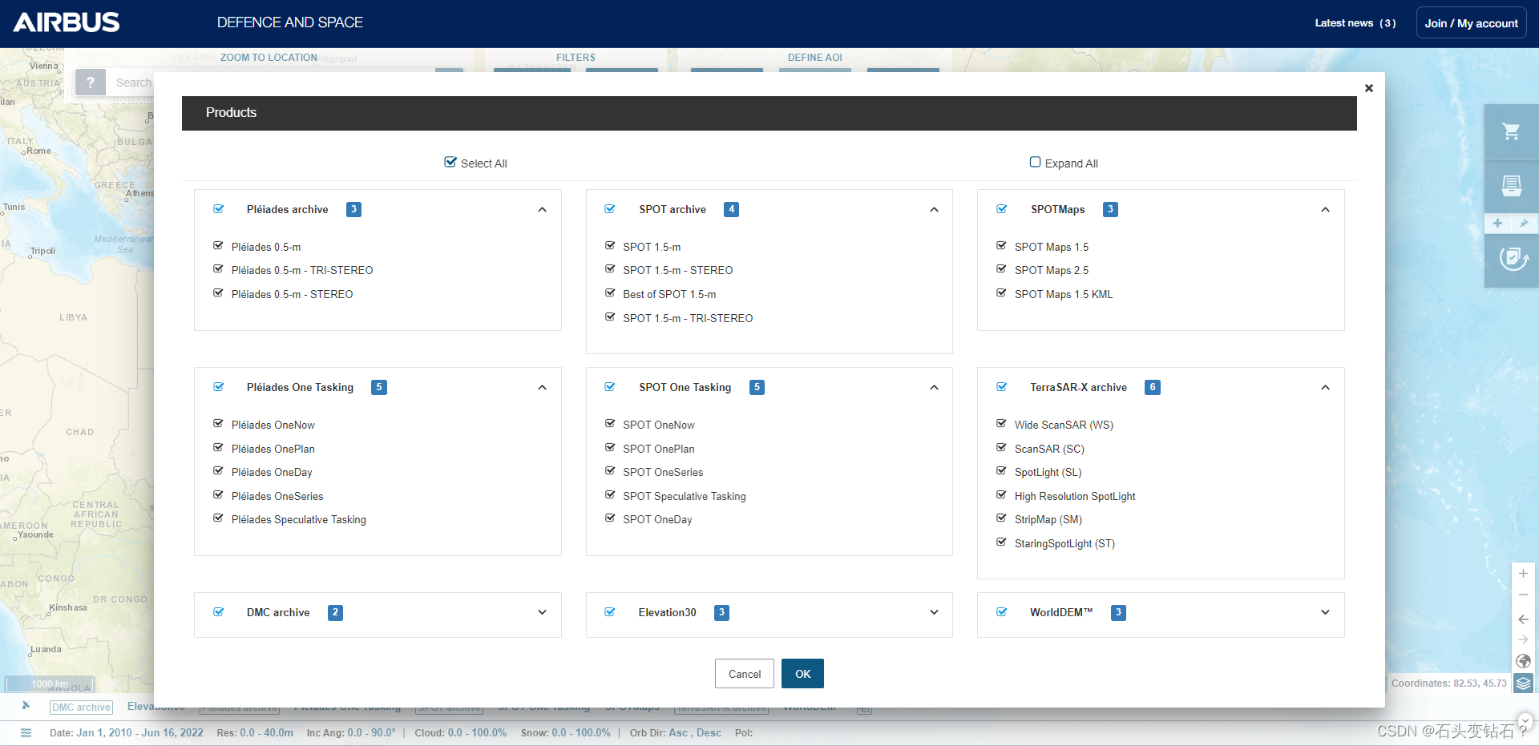Click the date range Jan 1, 2010 - Jun 16, 2022
1539x746 pixels.
(x=140, y=733)
